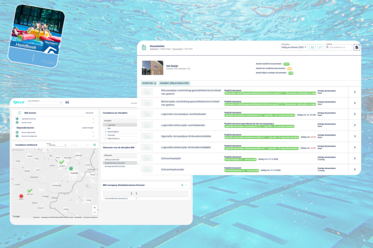This screenshot has width=373, height=248.
Task: Remove the 'Archief: Nee' filter chip
Action: pos(155,83)
